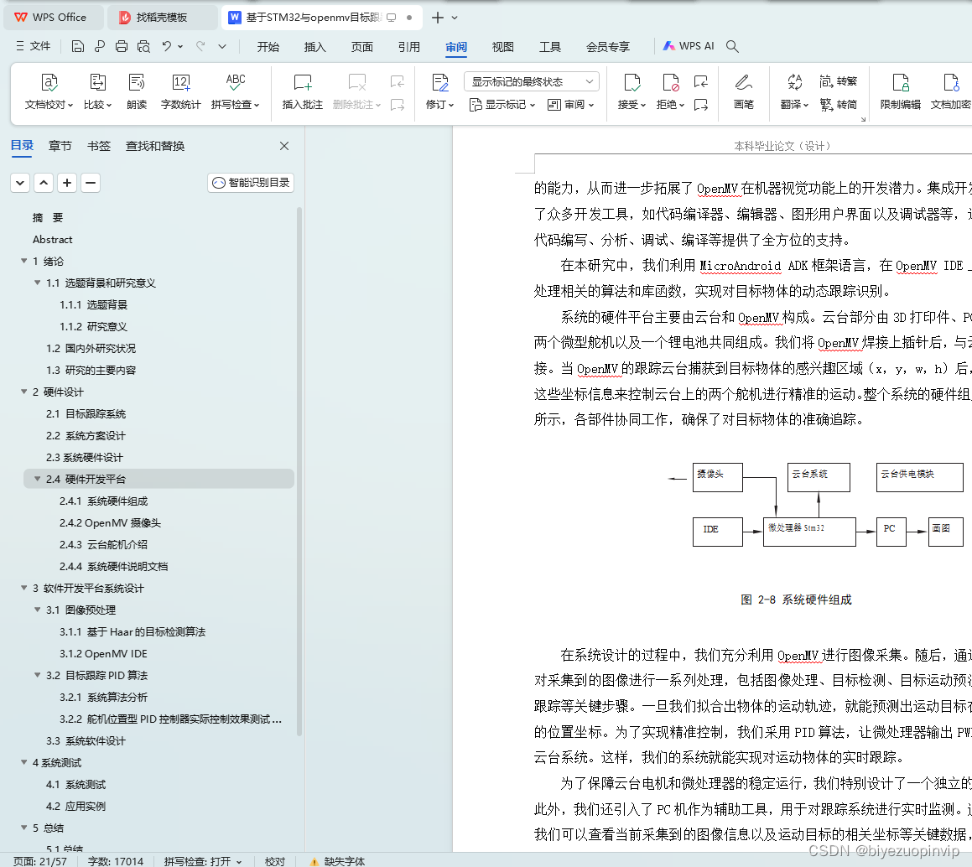Click the outline expand-level down button

(x=20, y=183)
